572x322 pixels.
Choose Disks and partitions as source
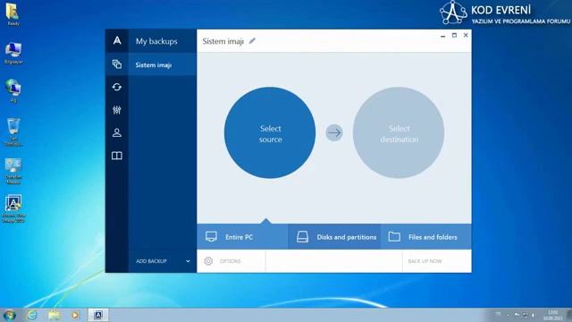tap(334, 237)
